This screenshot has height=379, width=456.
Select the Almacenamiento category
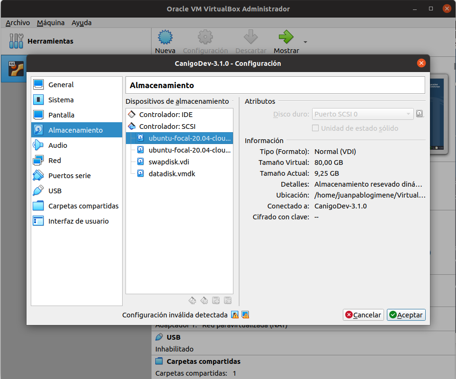pos(77,130)
